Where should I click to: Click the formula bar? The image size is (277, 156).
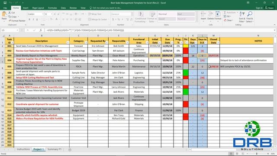coord(159,30)
